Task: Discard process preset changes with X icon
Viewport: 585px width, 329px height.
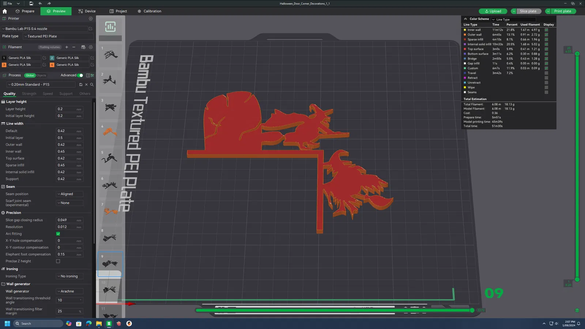Action: (86, 84)
